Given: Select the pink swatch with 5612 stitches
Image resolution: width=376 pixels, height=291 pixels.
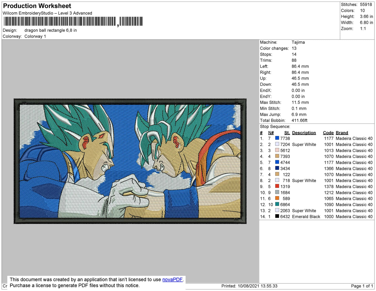Looking at the screenshot, I should [277, 150].
